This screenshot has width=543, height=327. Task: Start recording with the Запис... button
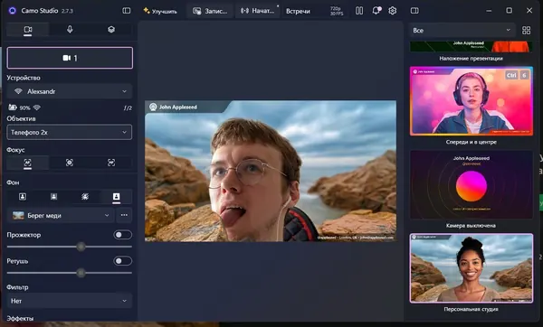tap(210, 11)
